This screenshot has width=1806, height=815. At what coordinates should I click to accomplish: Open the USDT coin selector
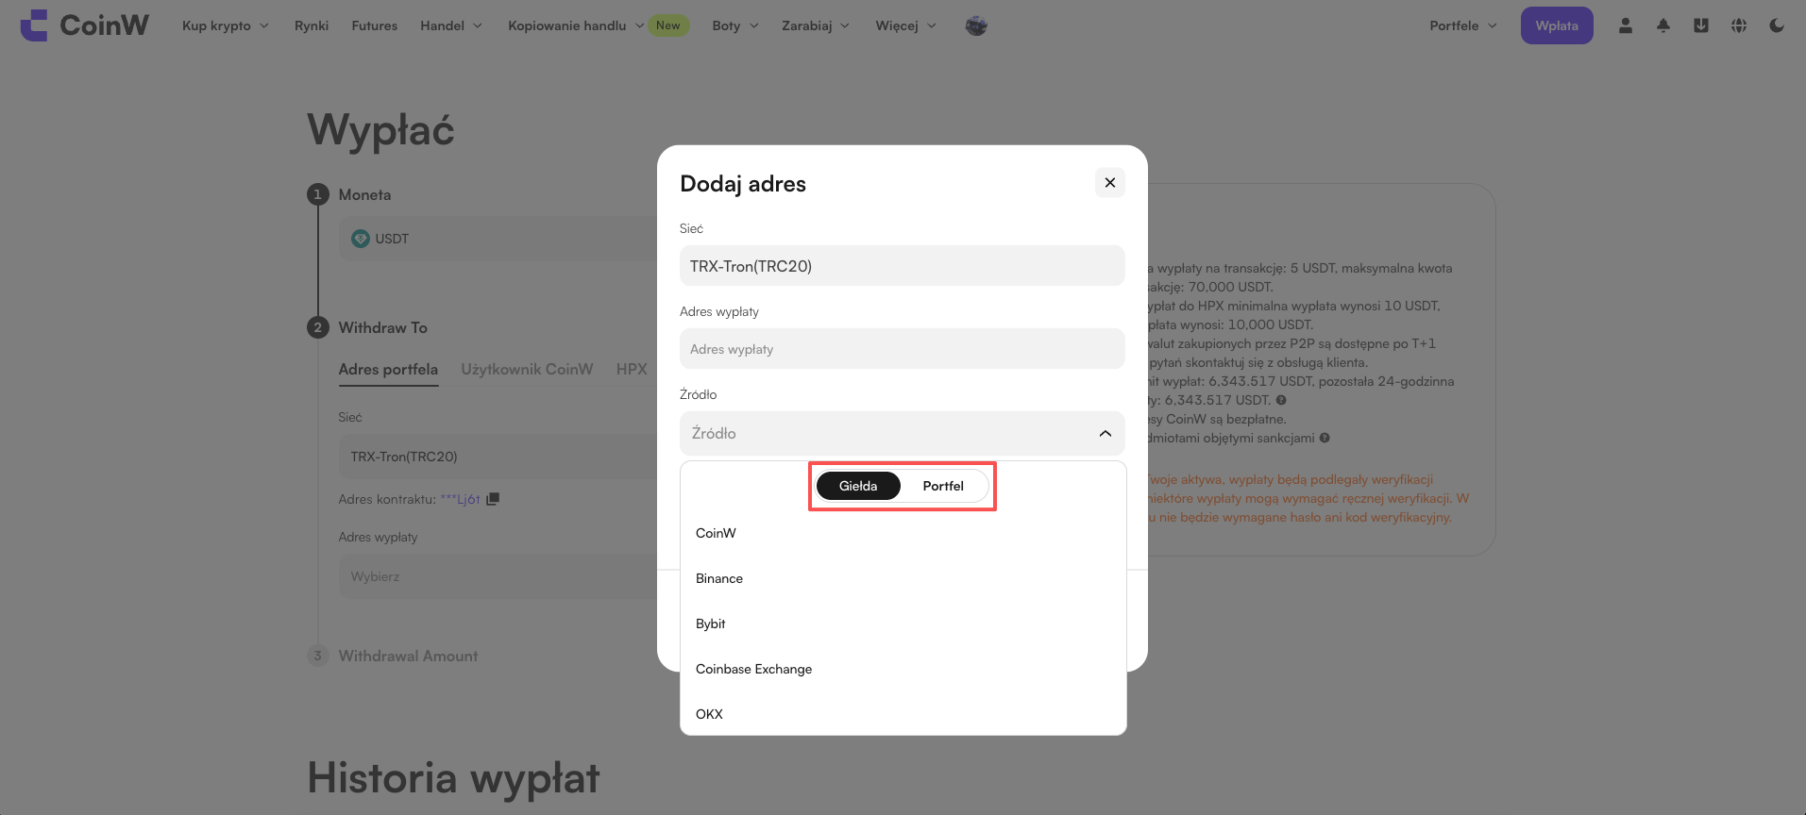click(x=498, y=239)
